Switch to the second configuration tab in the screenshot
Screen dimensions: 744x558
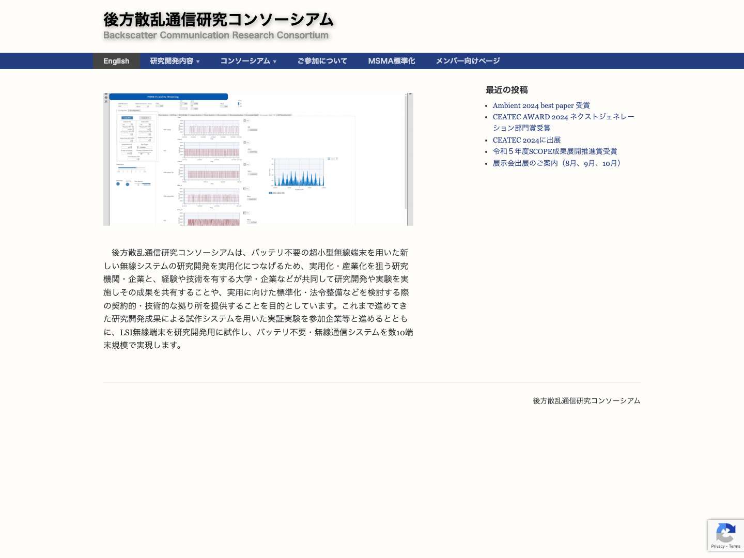[x=134, y=110]
